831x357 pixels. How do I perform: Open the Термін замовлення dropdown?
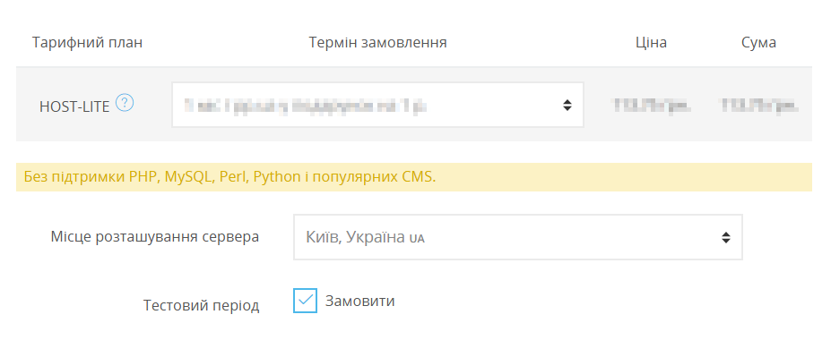pos(377,105)
